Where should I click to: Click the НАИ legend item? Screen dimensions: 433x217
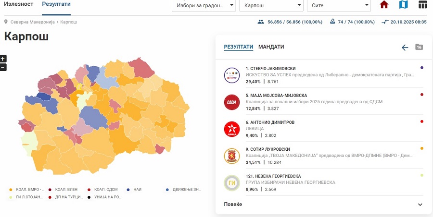137,190
